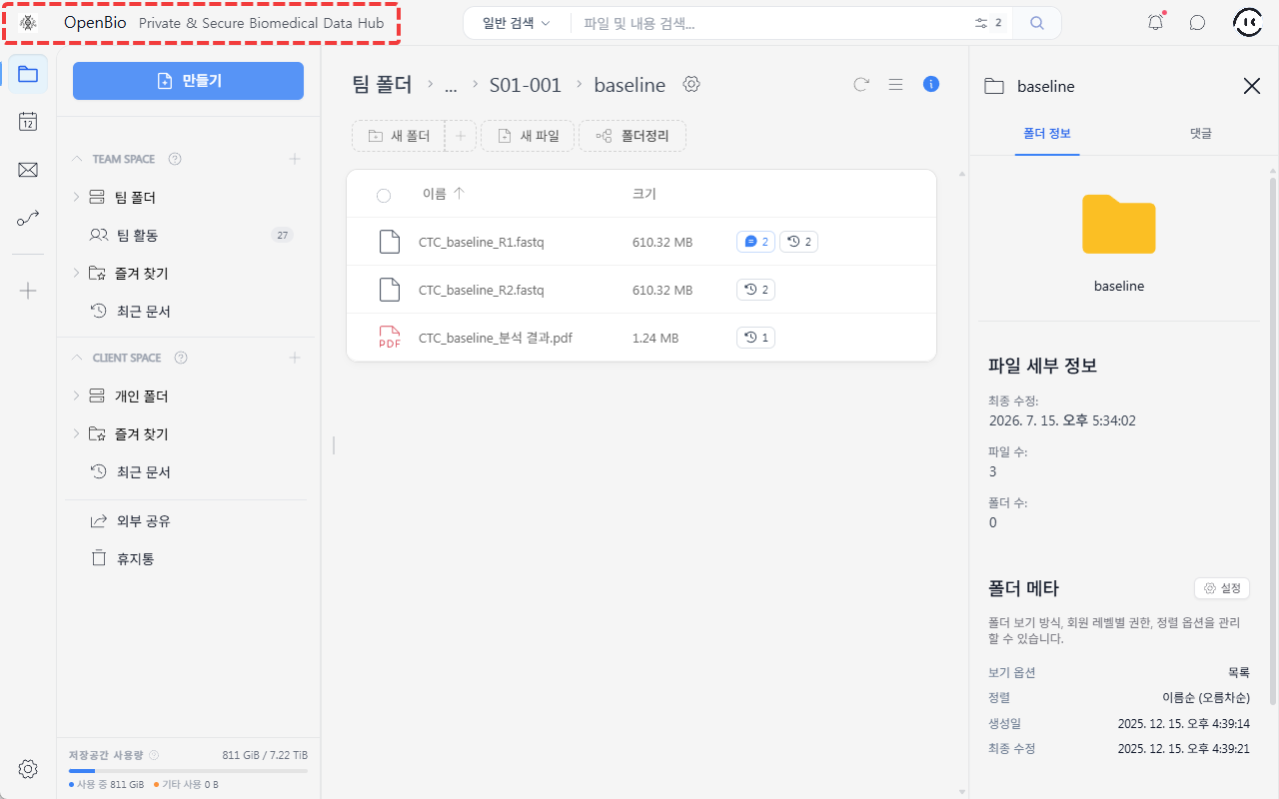Click CLIENT SPACE help question icon

[x=181, y=358]
